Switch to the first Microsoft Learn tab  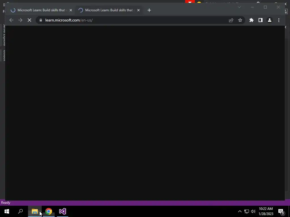point(41,10)
